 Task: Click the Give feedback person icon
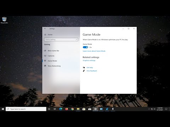coord(84,71)
